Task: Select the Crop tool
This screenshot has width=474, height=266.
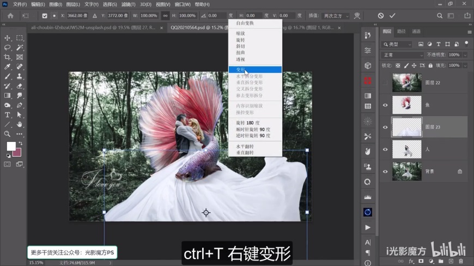Action: click(x=7, y=57)
